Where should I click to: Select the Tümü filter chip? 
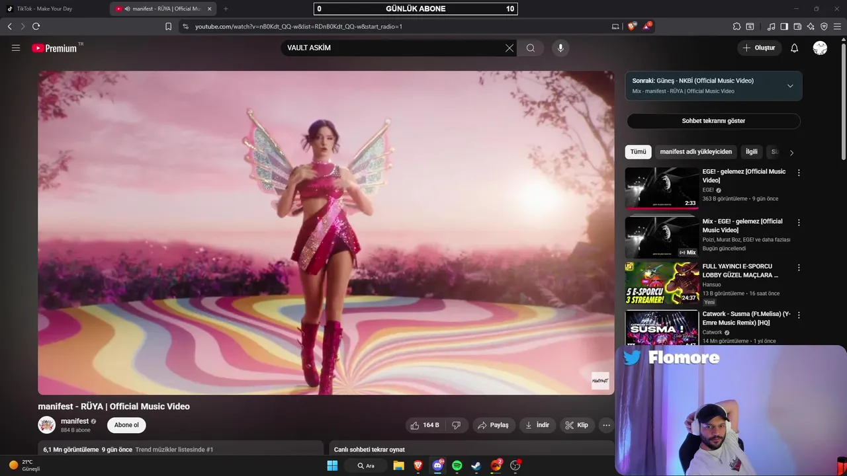(x=638, y=152)
